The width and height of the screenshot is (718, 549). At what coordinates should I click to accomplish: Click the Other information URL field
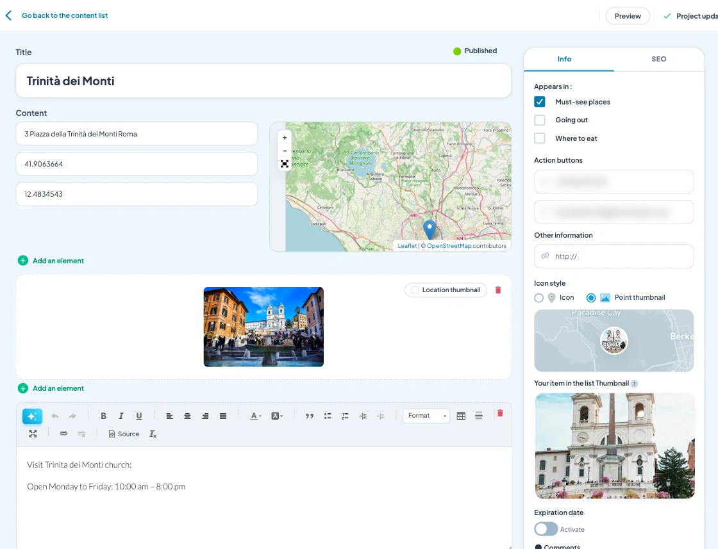(614, 256)
